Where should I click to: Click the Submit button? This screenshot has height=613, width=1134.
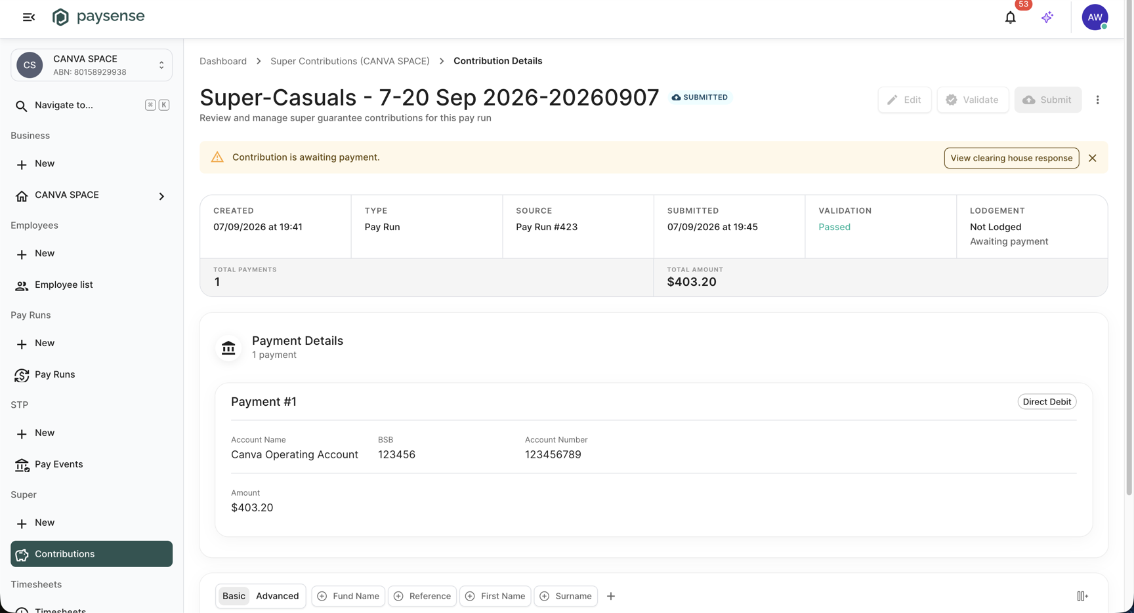tap(1047, 100)
